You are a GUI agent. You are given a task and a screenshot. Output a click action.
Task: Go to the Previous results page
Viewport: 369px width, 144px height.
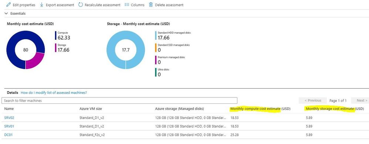pyautogui.click(x=313, y=100)
